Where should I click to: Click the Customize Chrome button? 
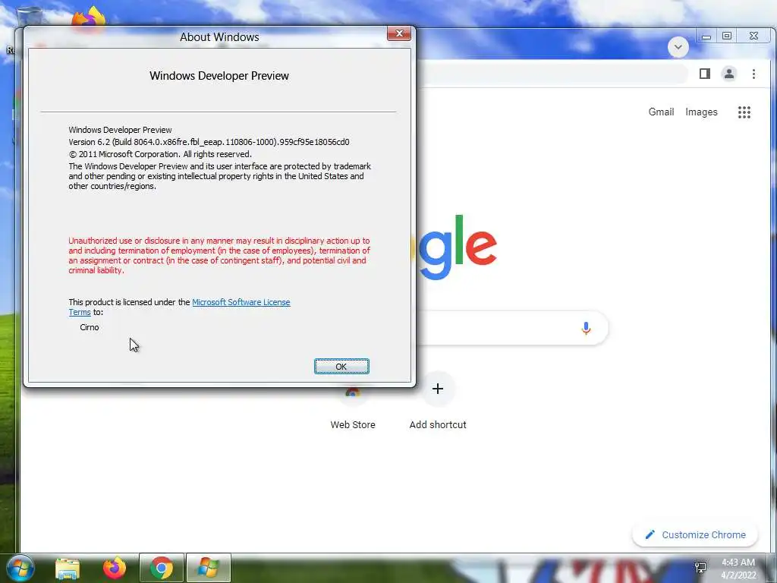(x=695, y=534)
